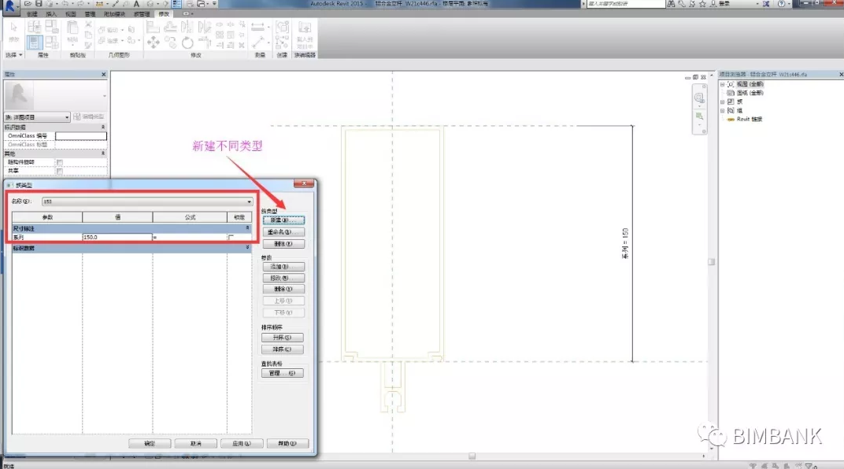Click the OmniClass 编号 input field

pyautogui.click(x=81, y=136)
